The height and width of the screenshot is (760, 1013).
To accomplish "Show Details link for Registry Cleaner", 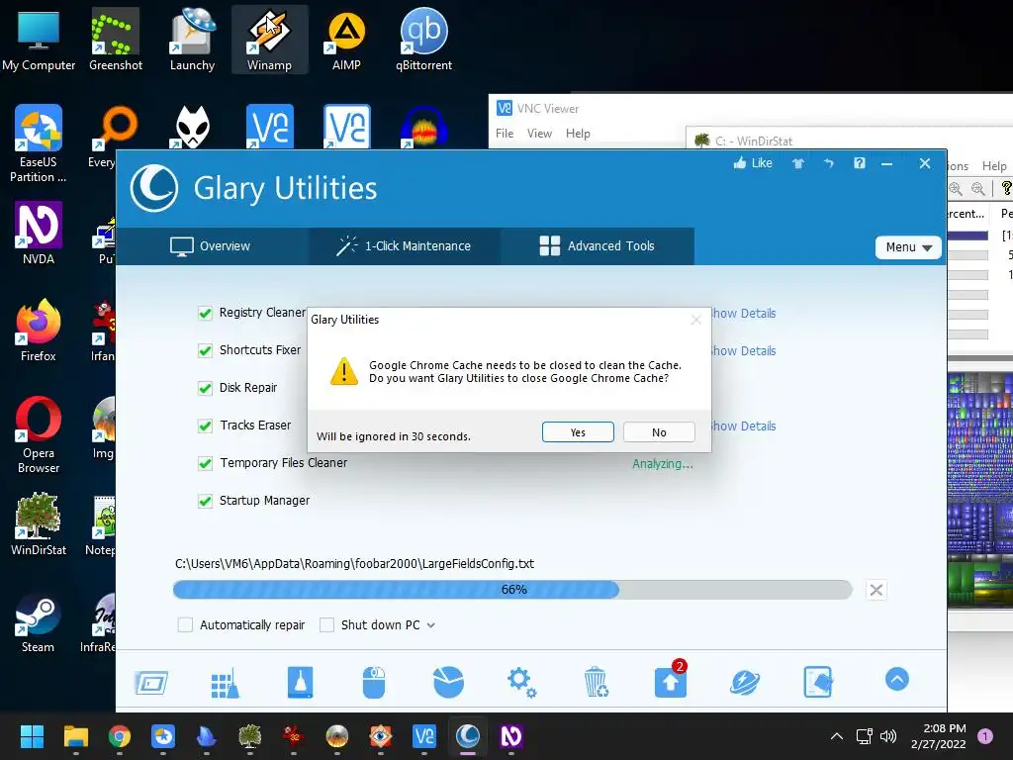I will point(743,314).
